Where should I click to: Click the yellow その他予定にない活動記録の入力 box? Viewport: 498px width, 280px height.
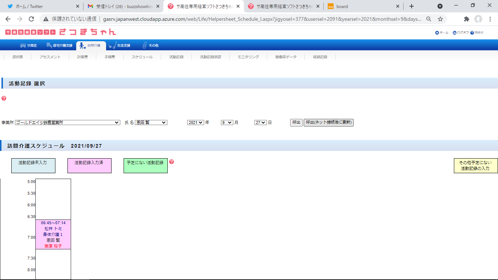475,166
